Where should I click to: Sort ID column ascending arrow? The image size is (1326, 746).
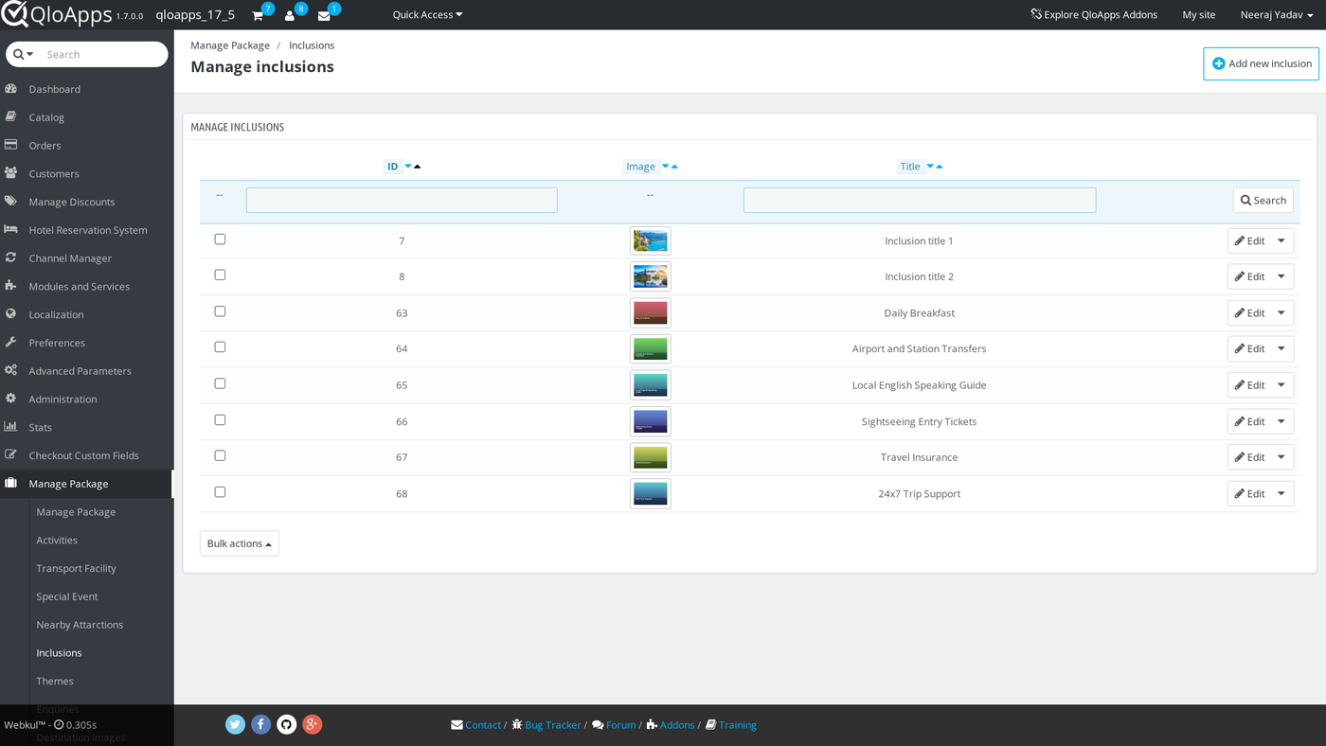tap(418, 167)
